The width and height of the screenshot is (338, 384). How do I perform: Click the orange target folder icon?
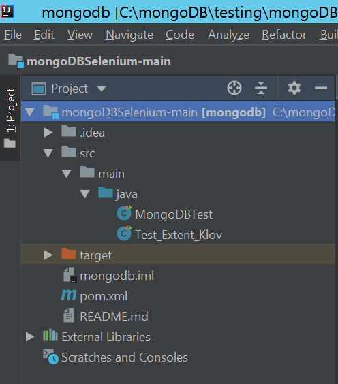coord(69,254)
